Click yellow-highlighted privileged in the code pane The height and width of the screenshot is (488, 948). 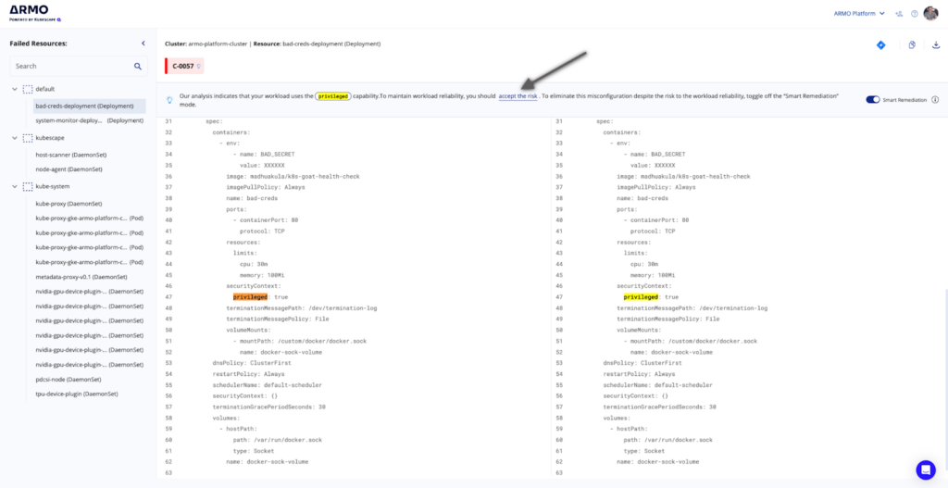(x=641, y=297)
